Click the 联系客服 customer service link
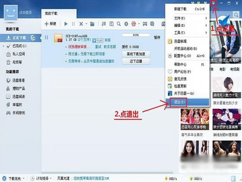 110,47
